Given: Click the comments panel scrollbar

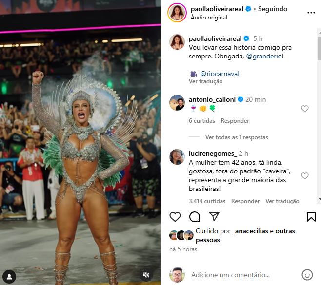Looking at the screenshot, I should coord(319,48).
